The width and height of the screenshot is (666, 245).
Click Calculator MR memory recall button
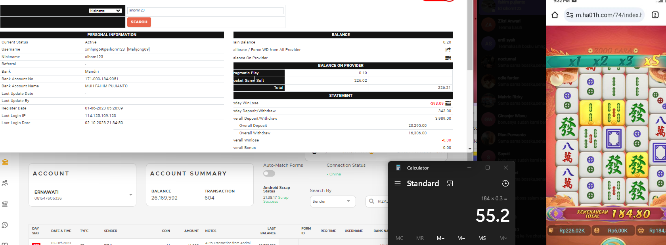(x=420, y=238)
